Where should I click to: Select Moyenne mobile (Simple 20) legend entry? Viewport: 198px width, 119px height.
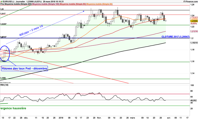tap(99, 4)
